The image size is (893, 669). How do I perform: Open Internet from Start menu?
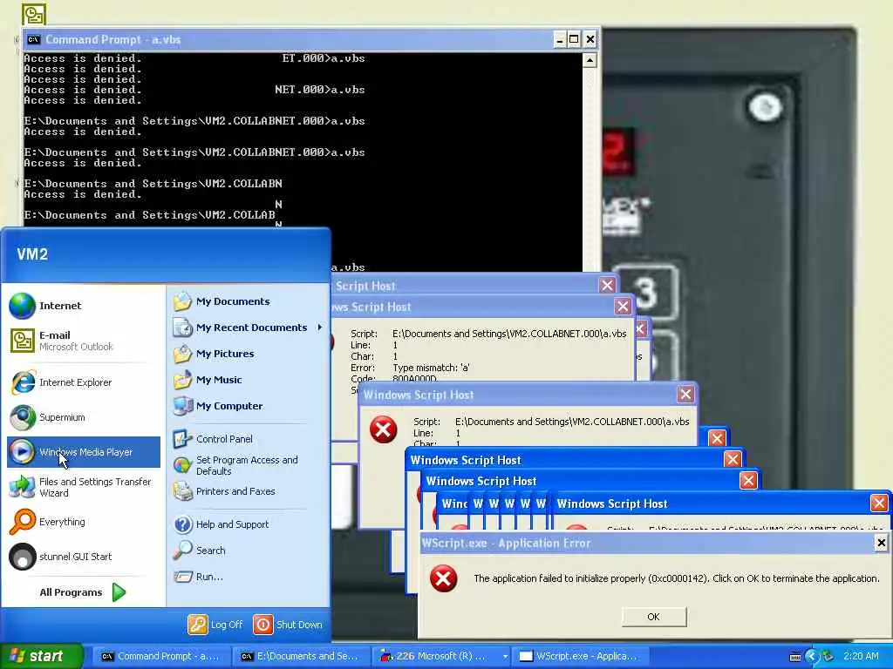point(84,306)
